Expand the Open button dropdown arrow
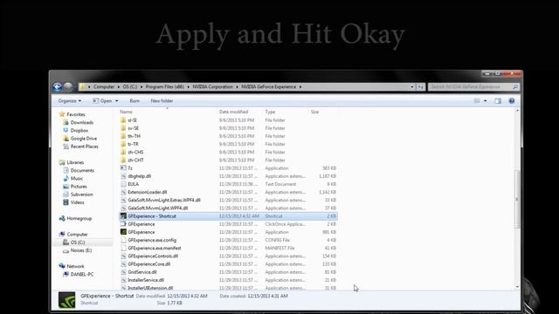 116,101
